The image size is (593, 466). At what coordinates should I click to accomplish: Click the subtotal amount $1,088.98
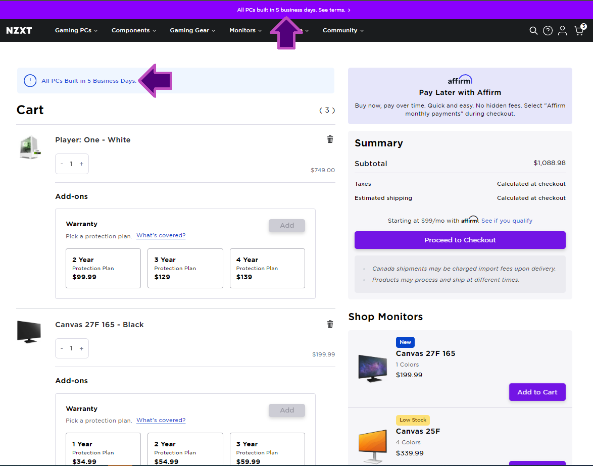click(550, 163)
